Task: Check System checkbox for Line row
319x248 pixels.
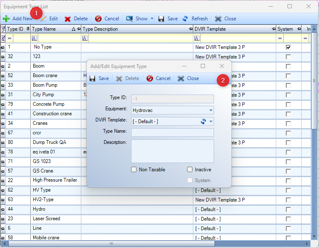Action: point(288,229)
